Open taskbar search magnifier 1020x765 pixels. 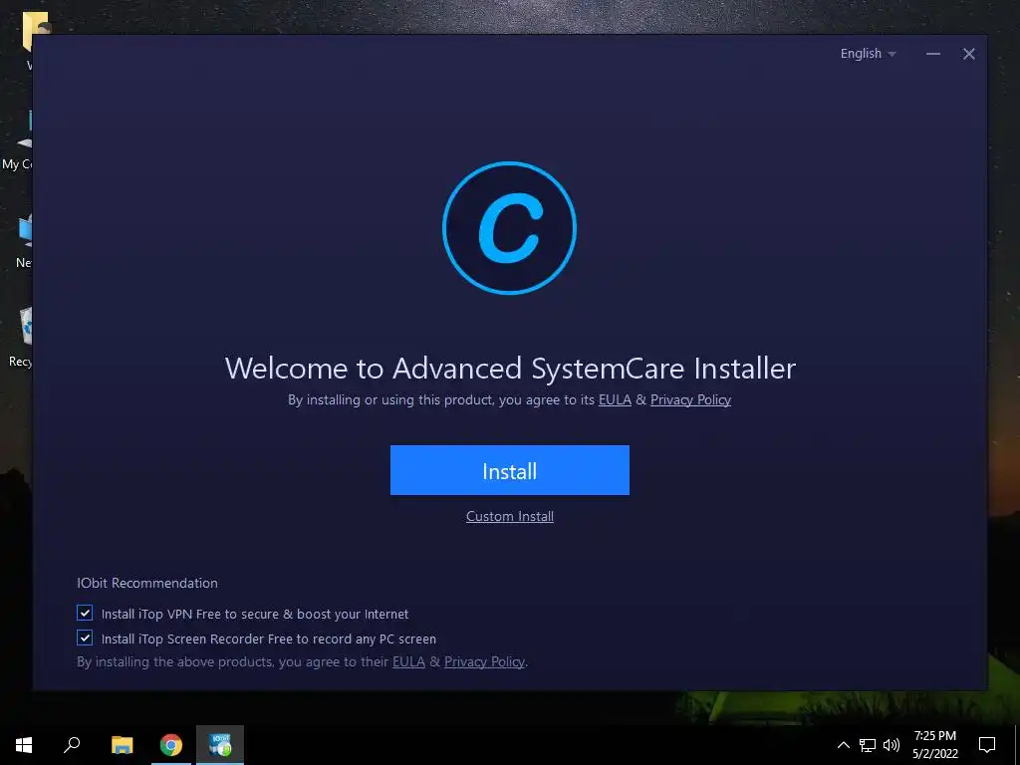pyautogui.click(x=72, y=745)
